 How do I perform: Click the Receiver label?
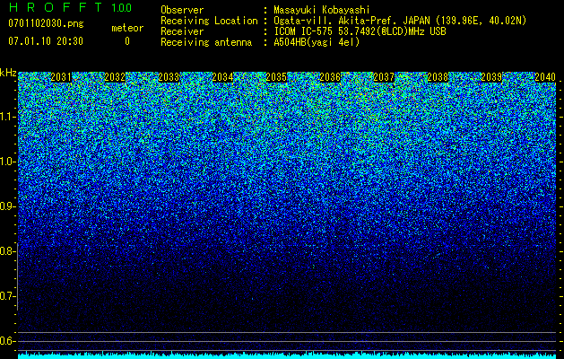(182, 31)
